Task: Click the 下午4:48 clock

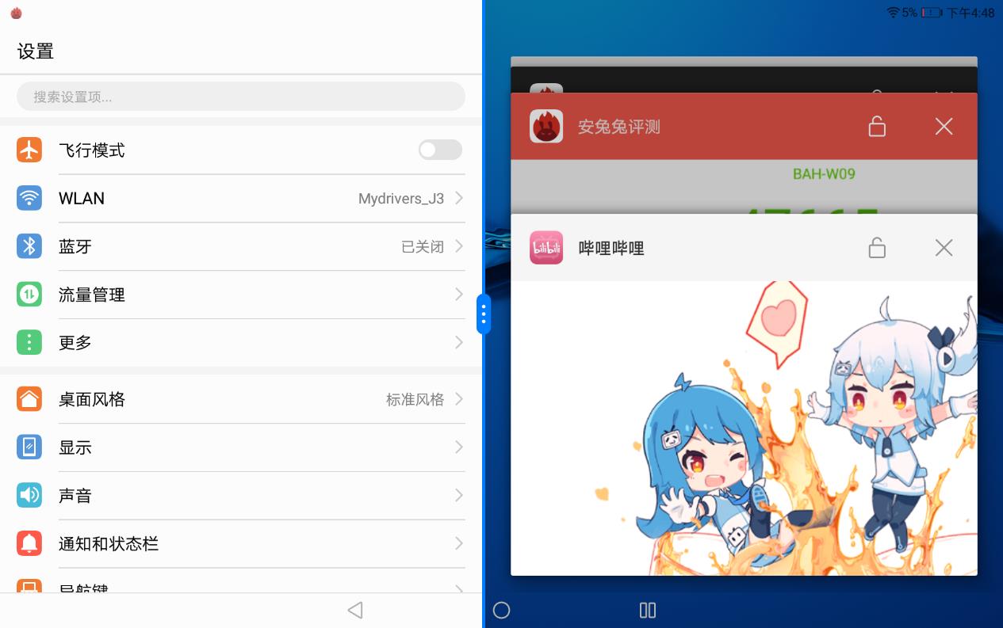Action: click(970, 13)
